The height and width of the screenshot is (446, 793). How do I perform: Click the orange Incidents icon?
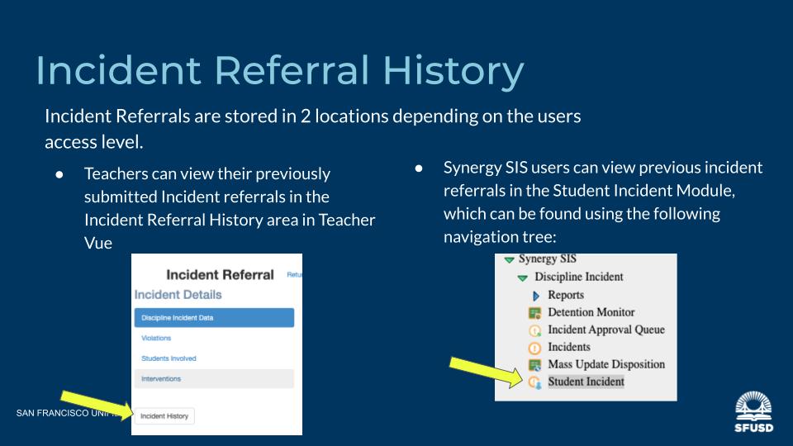(534, 348)
